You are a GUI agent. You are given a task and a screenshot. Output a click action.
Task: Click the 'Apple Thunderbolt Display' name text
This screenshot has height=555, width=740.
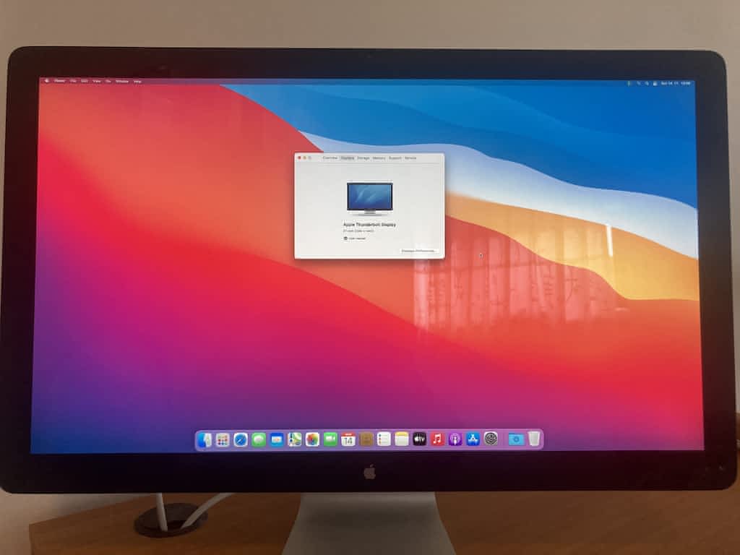pos(369,225)
